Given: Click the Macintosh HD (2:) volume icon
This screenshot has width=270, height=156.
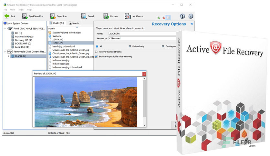Looking at the screenshot, I should pyautogui.click(x=12, y=36).
